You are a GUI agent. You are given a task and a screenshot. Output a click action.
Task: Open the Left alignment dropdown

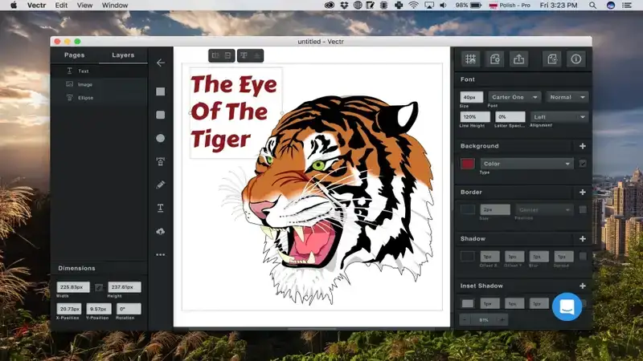[x=559, y=117]
